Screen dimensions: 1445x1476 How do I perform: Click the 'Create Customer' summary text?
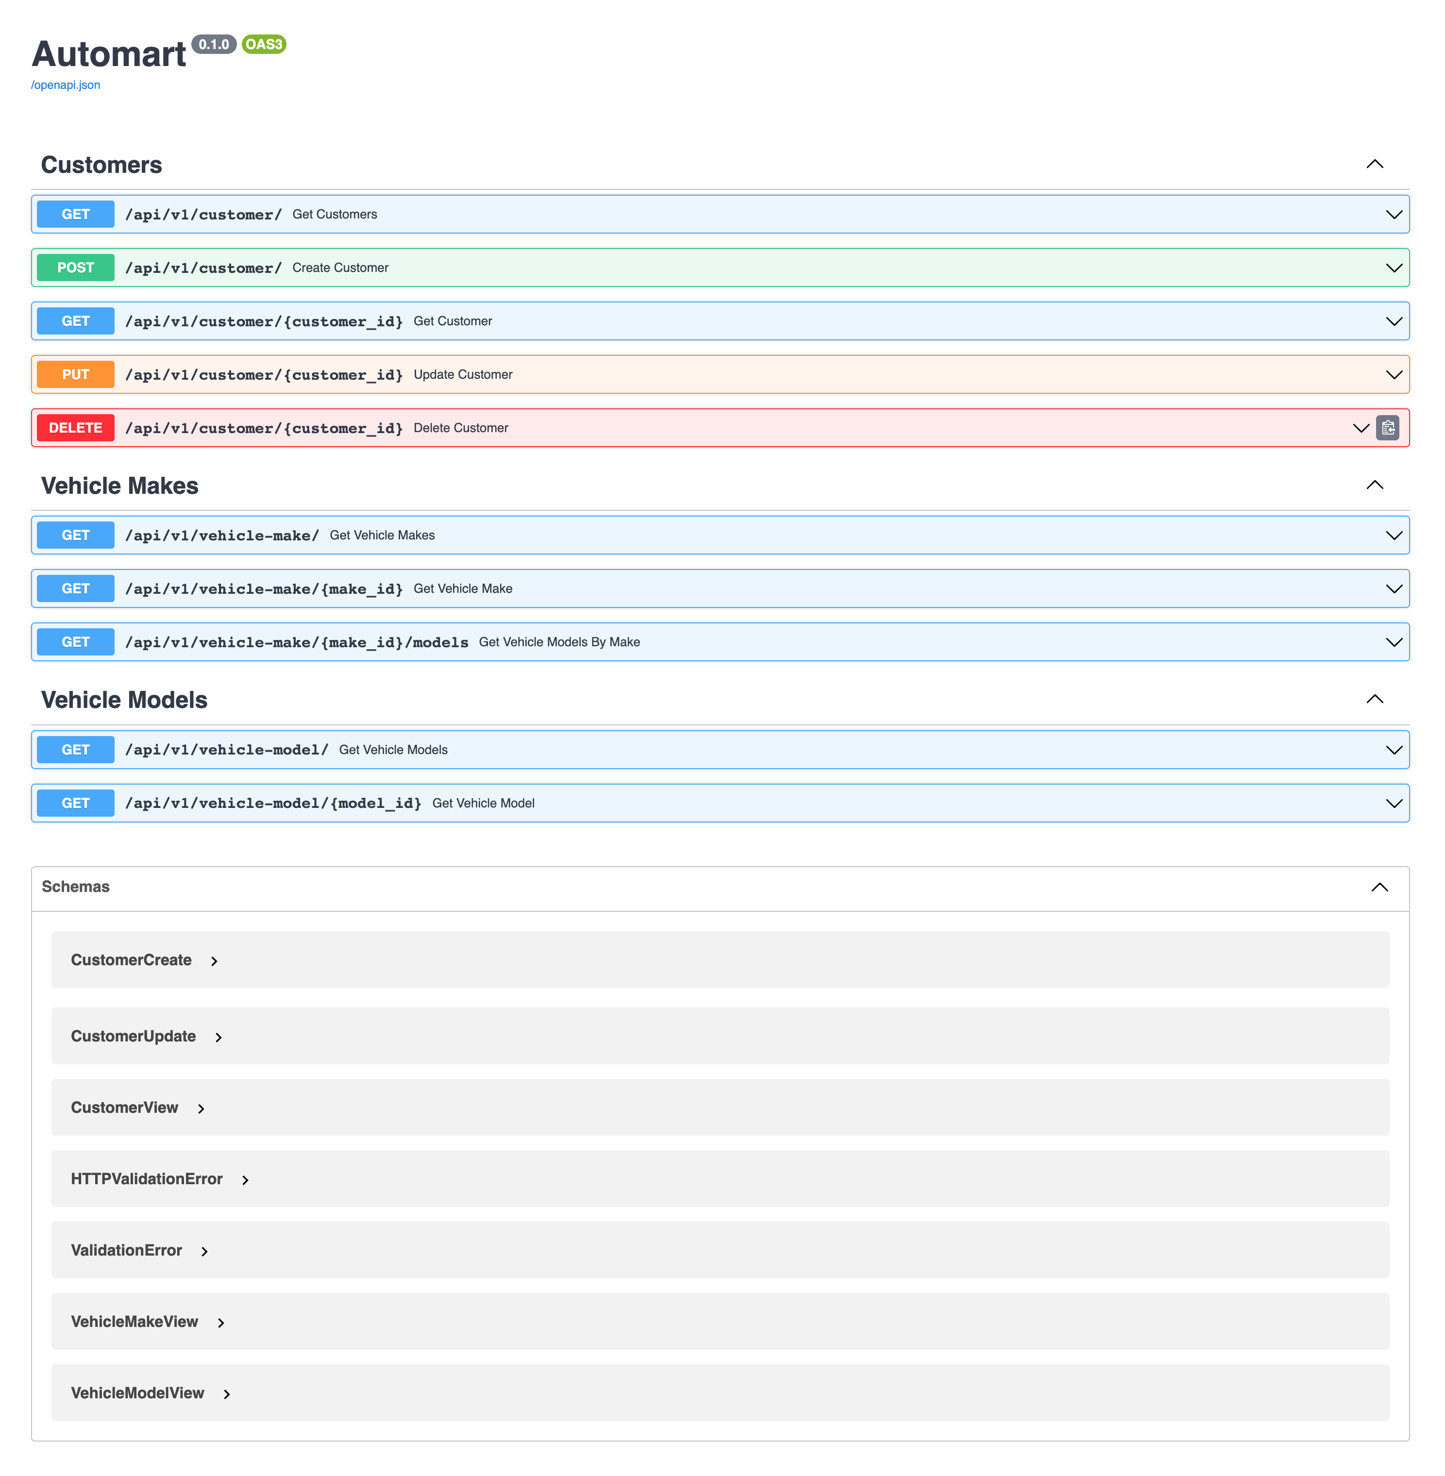[340, 268]
